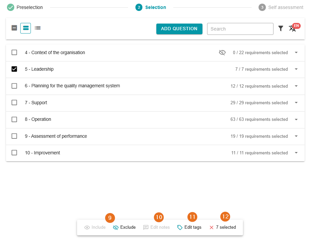
Task: Exclude the selected requirements
Action: point(124,227)
